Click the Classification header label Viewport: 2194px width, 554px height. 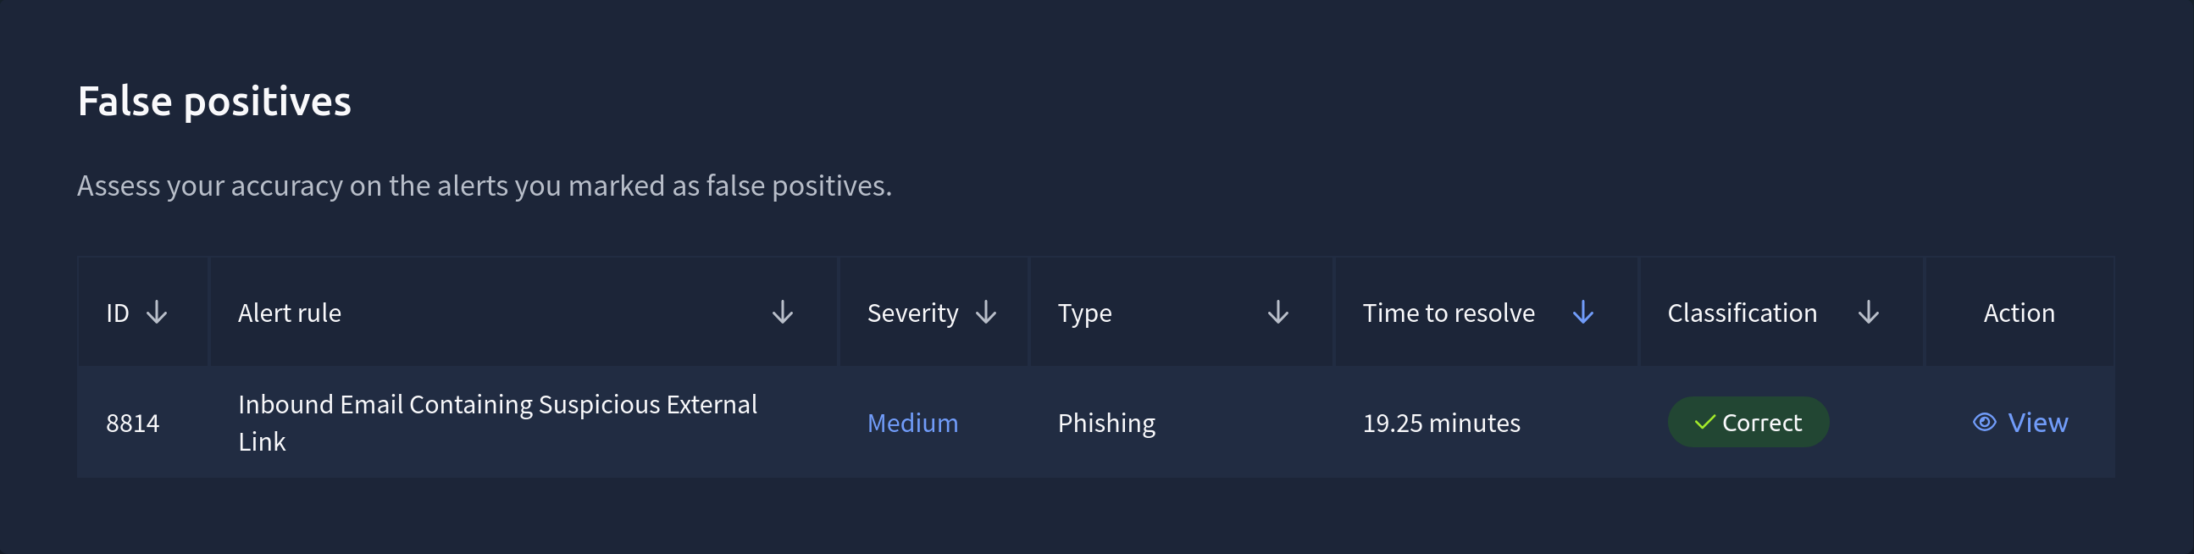pos(1742,313)
